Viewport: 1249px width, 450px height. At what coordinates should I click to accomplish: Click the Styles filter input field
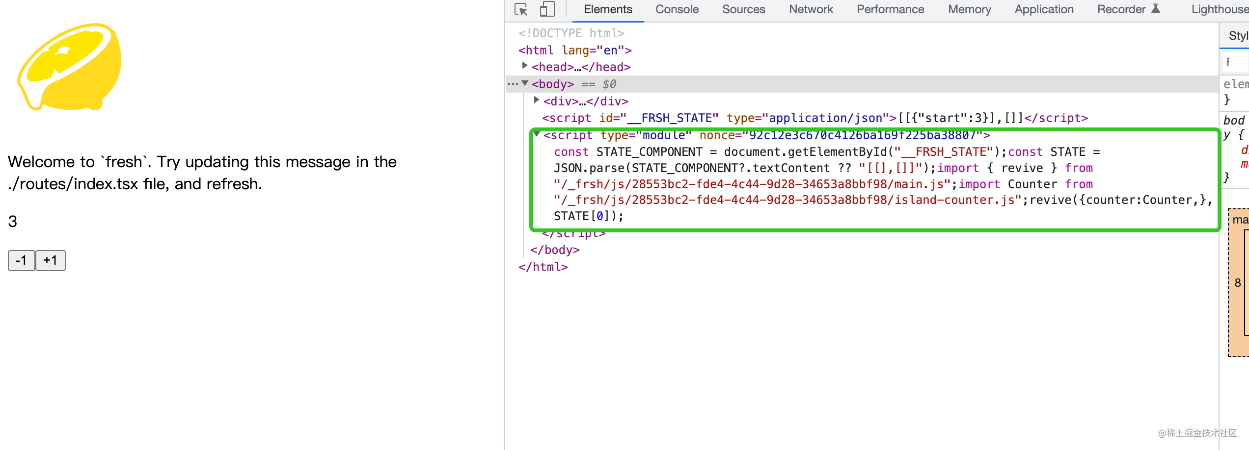coord(1236,62)
